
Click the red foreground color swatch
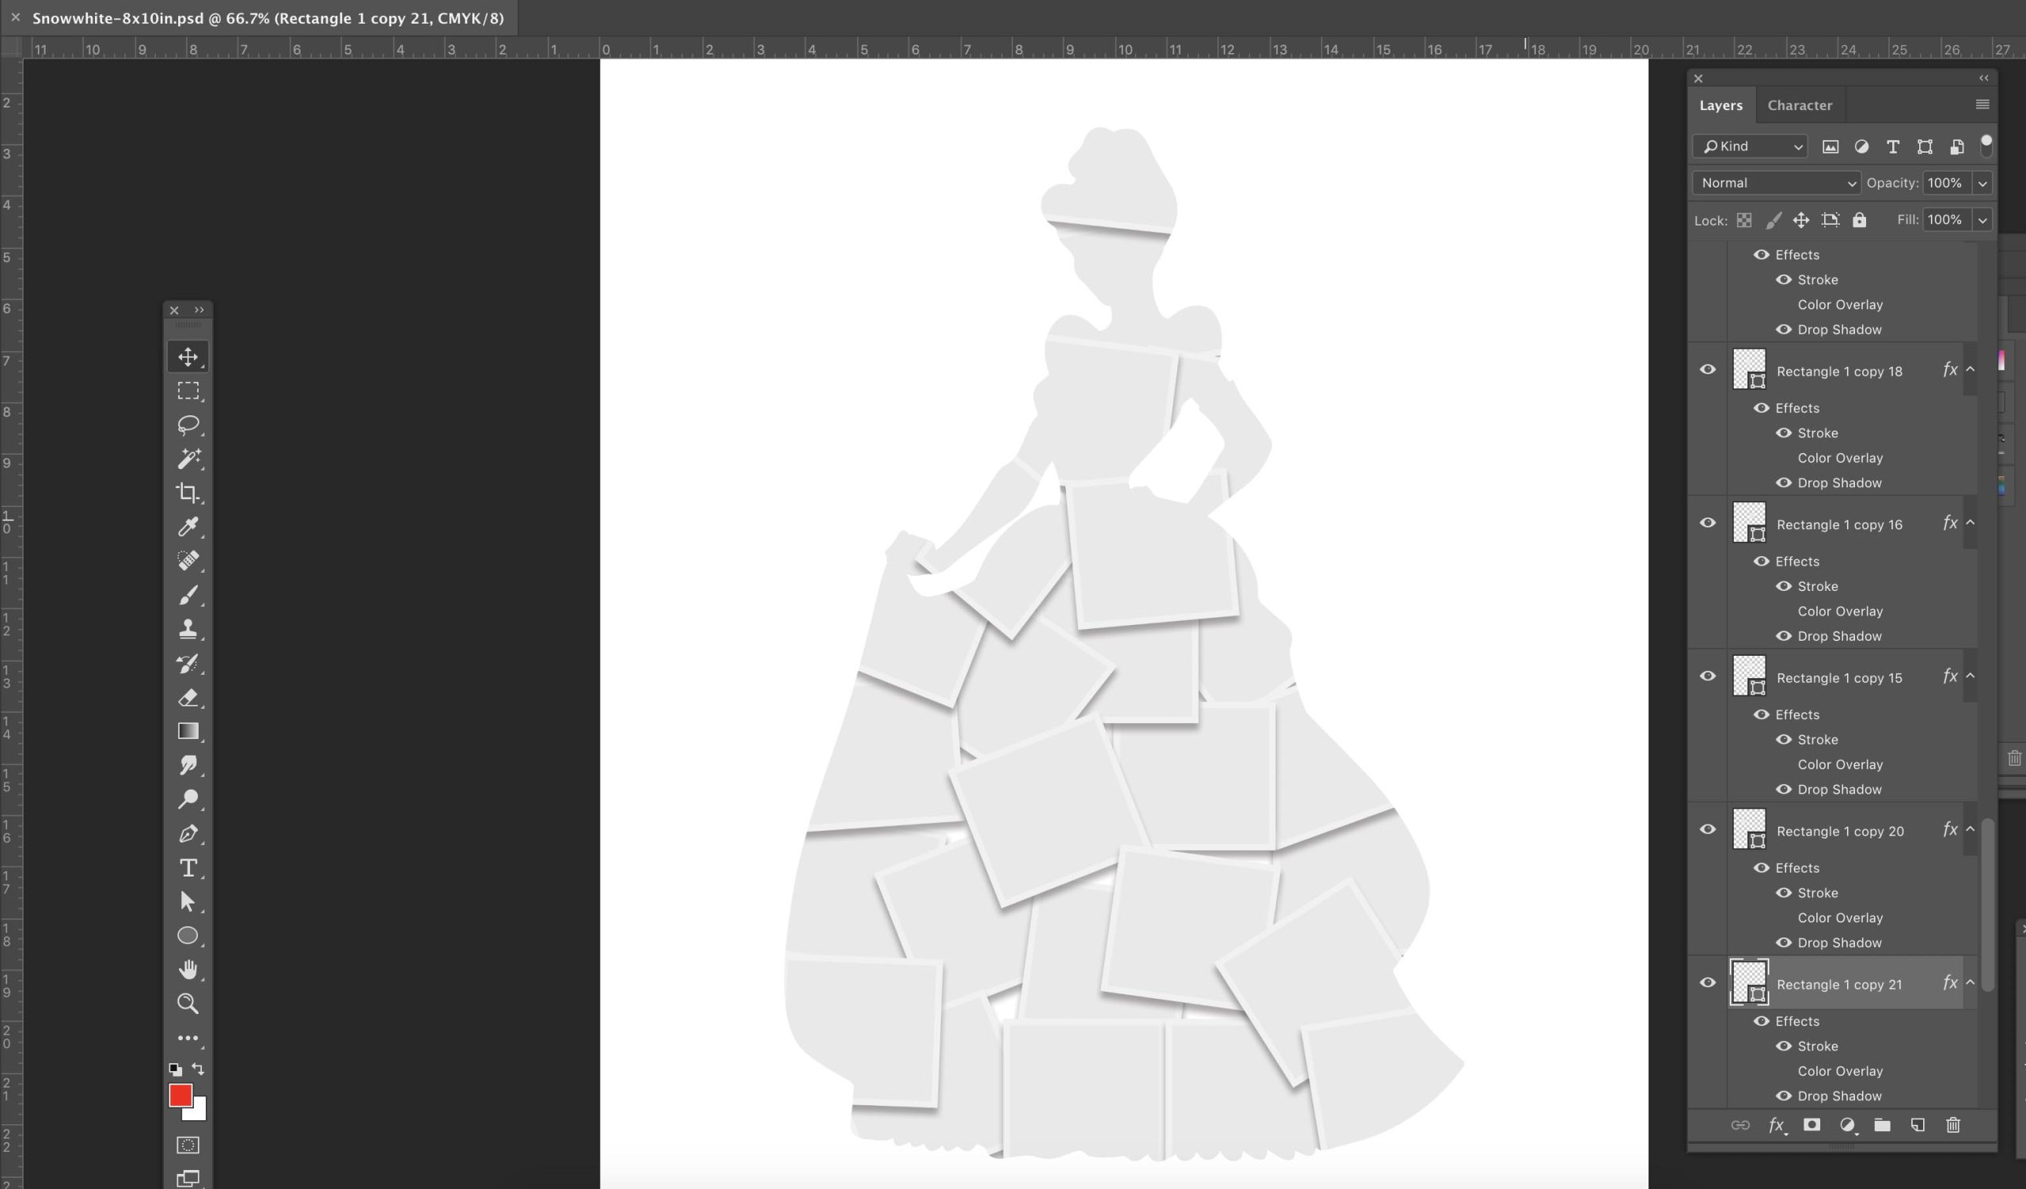point(180,1095)
